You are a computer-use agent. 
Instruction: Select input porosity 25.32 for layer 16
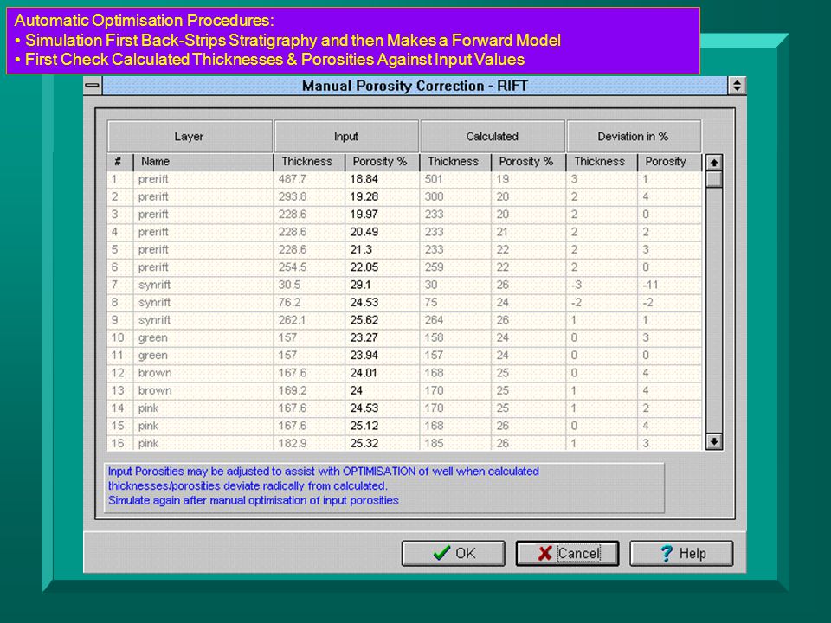point(382,443)
